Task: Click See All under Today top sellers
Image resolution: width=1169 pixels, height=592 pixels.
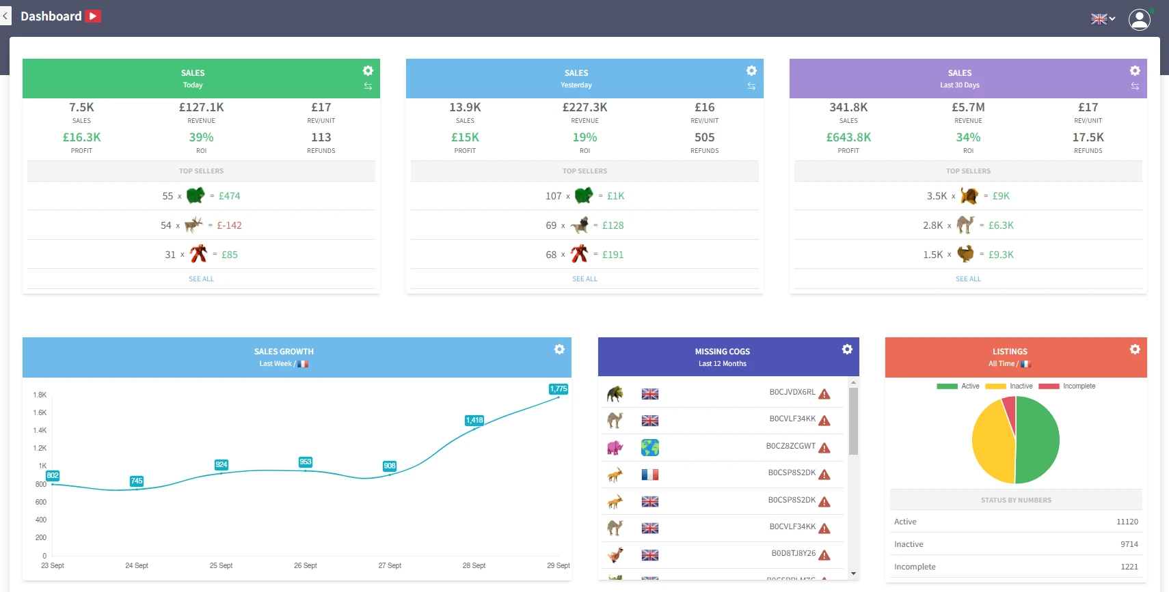Action: coord(201,279)
